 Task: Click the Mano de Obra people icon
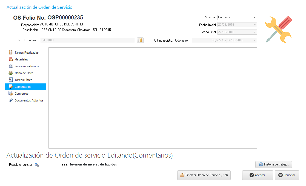point(11,73)
